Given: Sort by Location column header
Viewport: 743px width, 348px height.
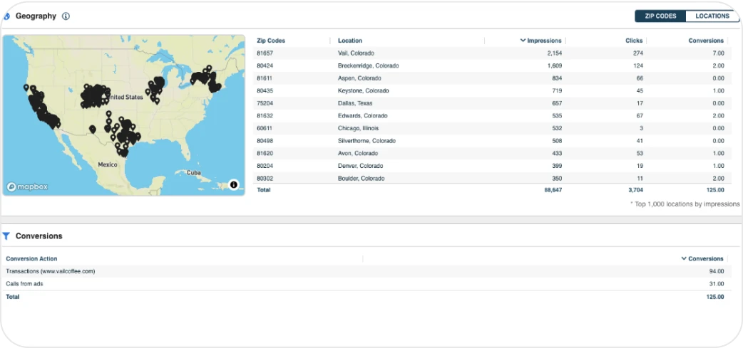Looking at the screenshot, I should pyautogui.click(x=350, y=41).
